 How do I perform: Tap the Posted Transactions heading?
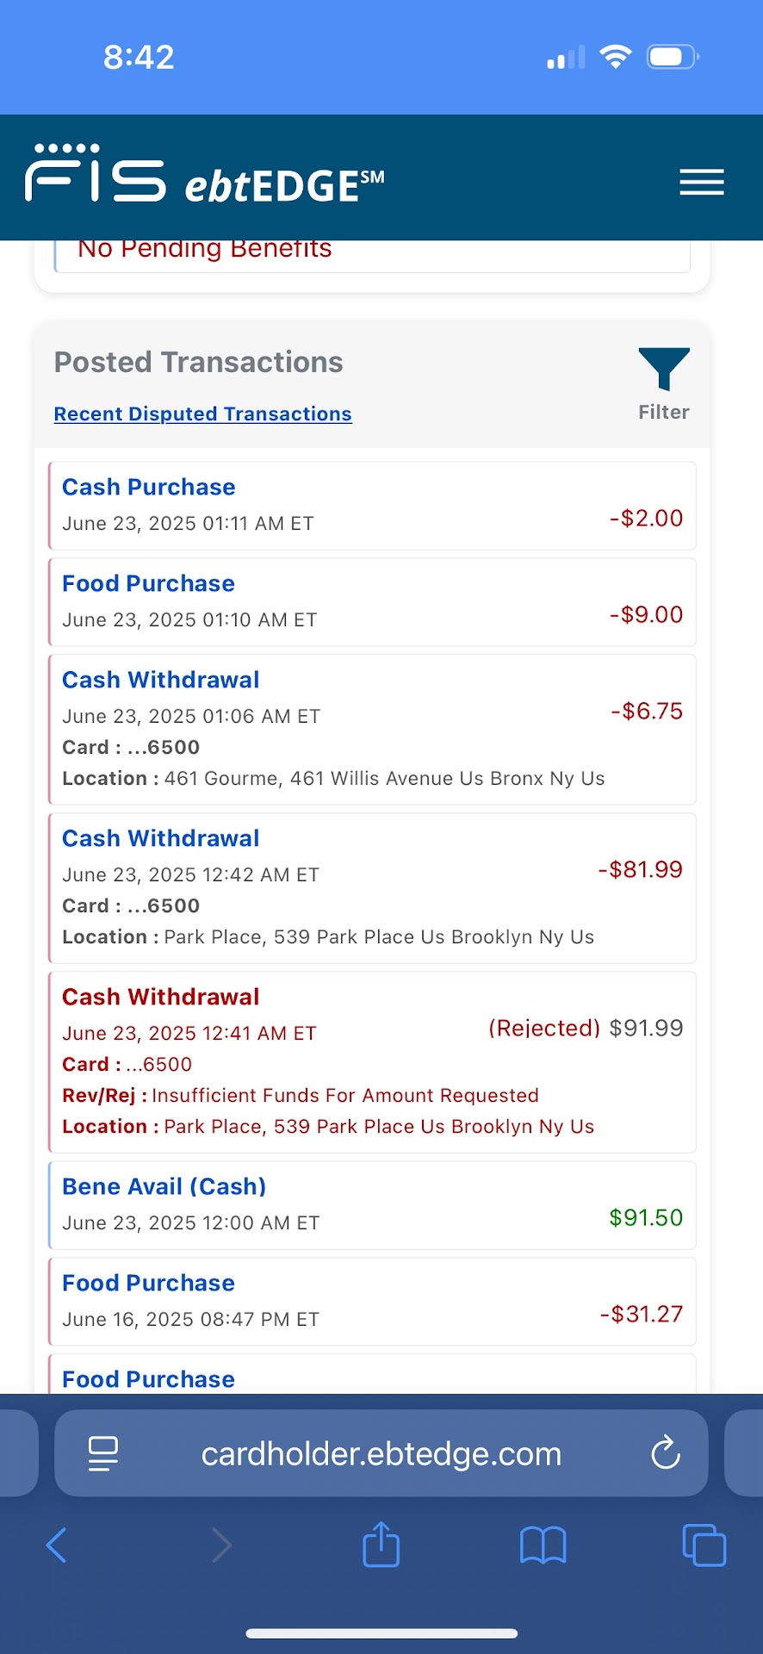198,363
